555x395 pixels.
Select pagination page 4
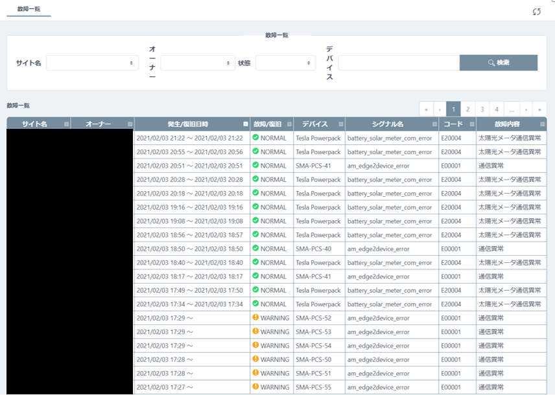pos(497,109)
